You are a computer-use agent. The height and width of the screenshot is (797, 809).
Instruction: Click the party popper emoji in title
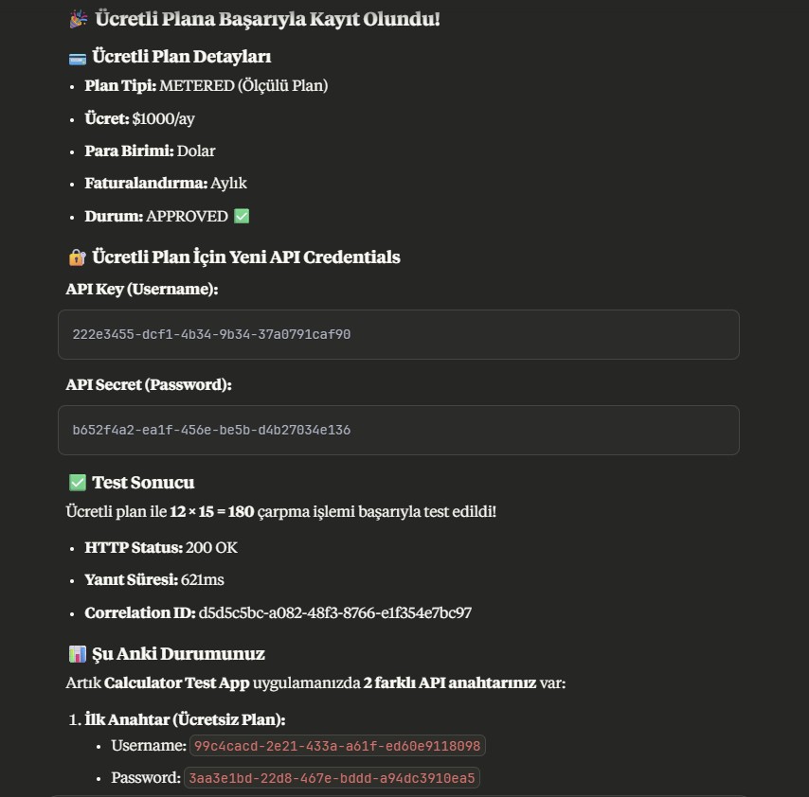[x=78, y=19]
